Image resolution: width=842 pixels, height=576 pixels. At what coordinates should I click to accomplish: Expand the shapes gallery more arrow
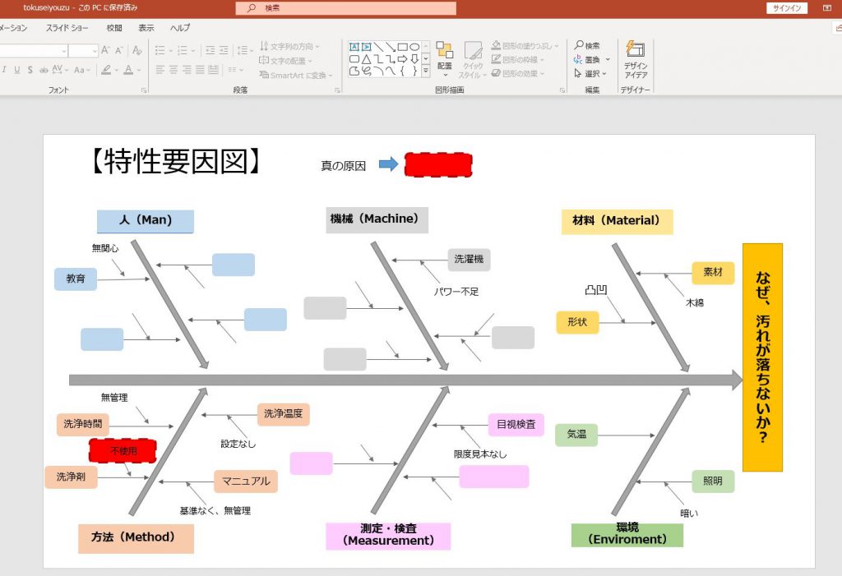426,71
